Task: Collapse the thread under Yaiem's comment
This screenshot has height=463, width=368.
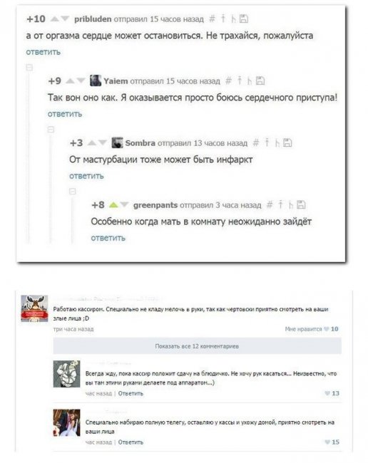Action: click(x=51, y=130)
